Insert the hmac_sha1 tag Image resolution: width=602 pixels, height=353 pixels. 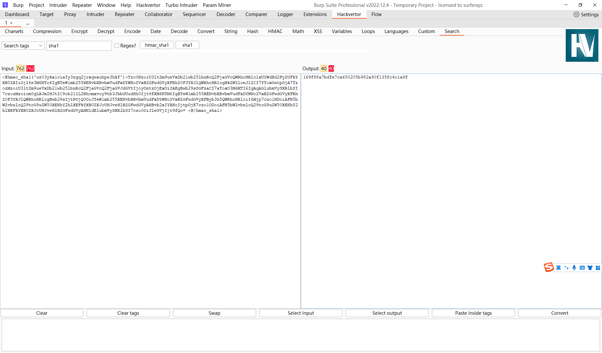[157, 45]
